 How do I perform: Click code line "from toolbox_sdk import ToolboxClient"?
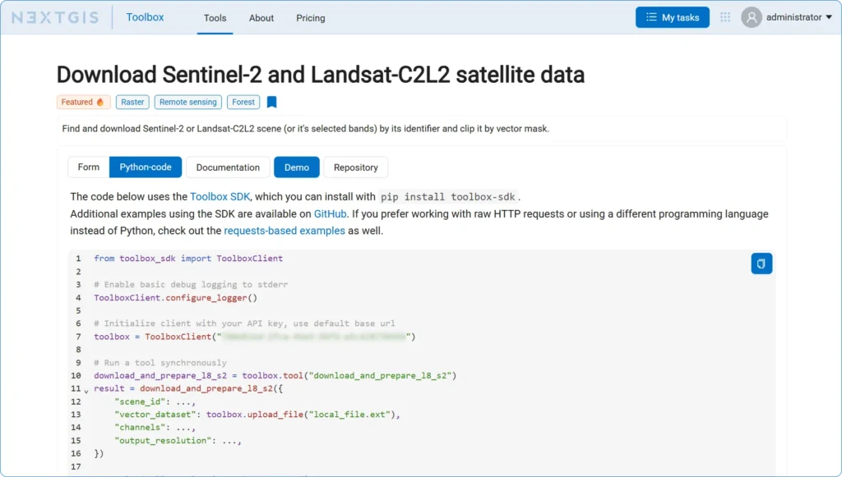tap(188, 259)
